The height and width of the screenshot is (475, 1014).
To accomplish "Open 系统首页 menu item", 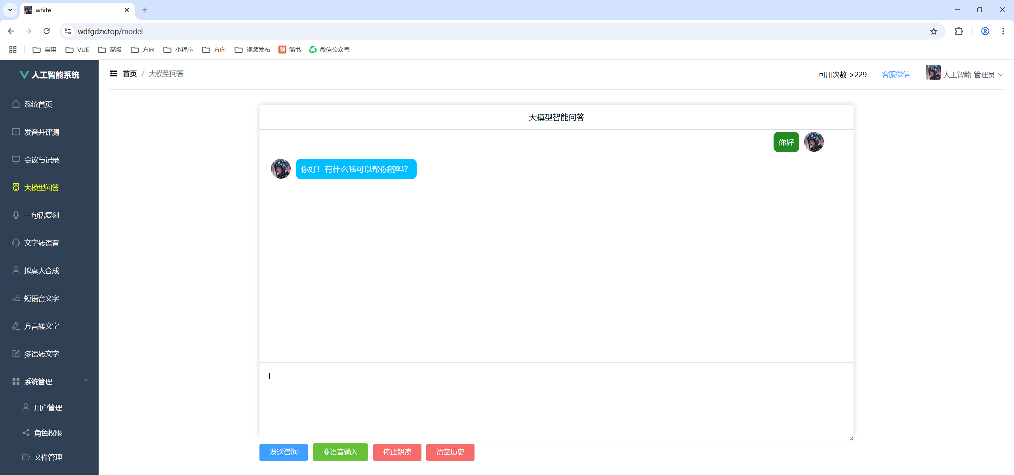I will 49,104.
